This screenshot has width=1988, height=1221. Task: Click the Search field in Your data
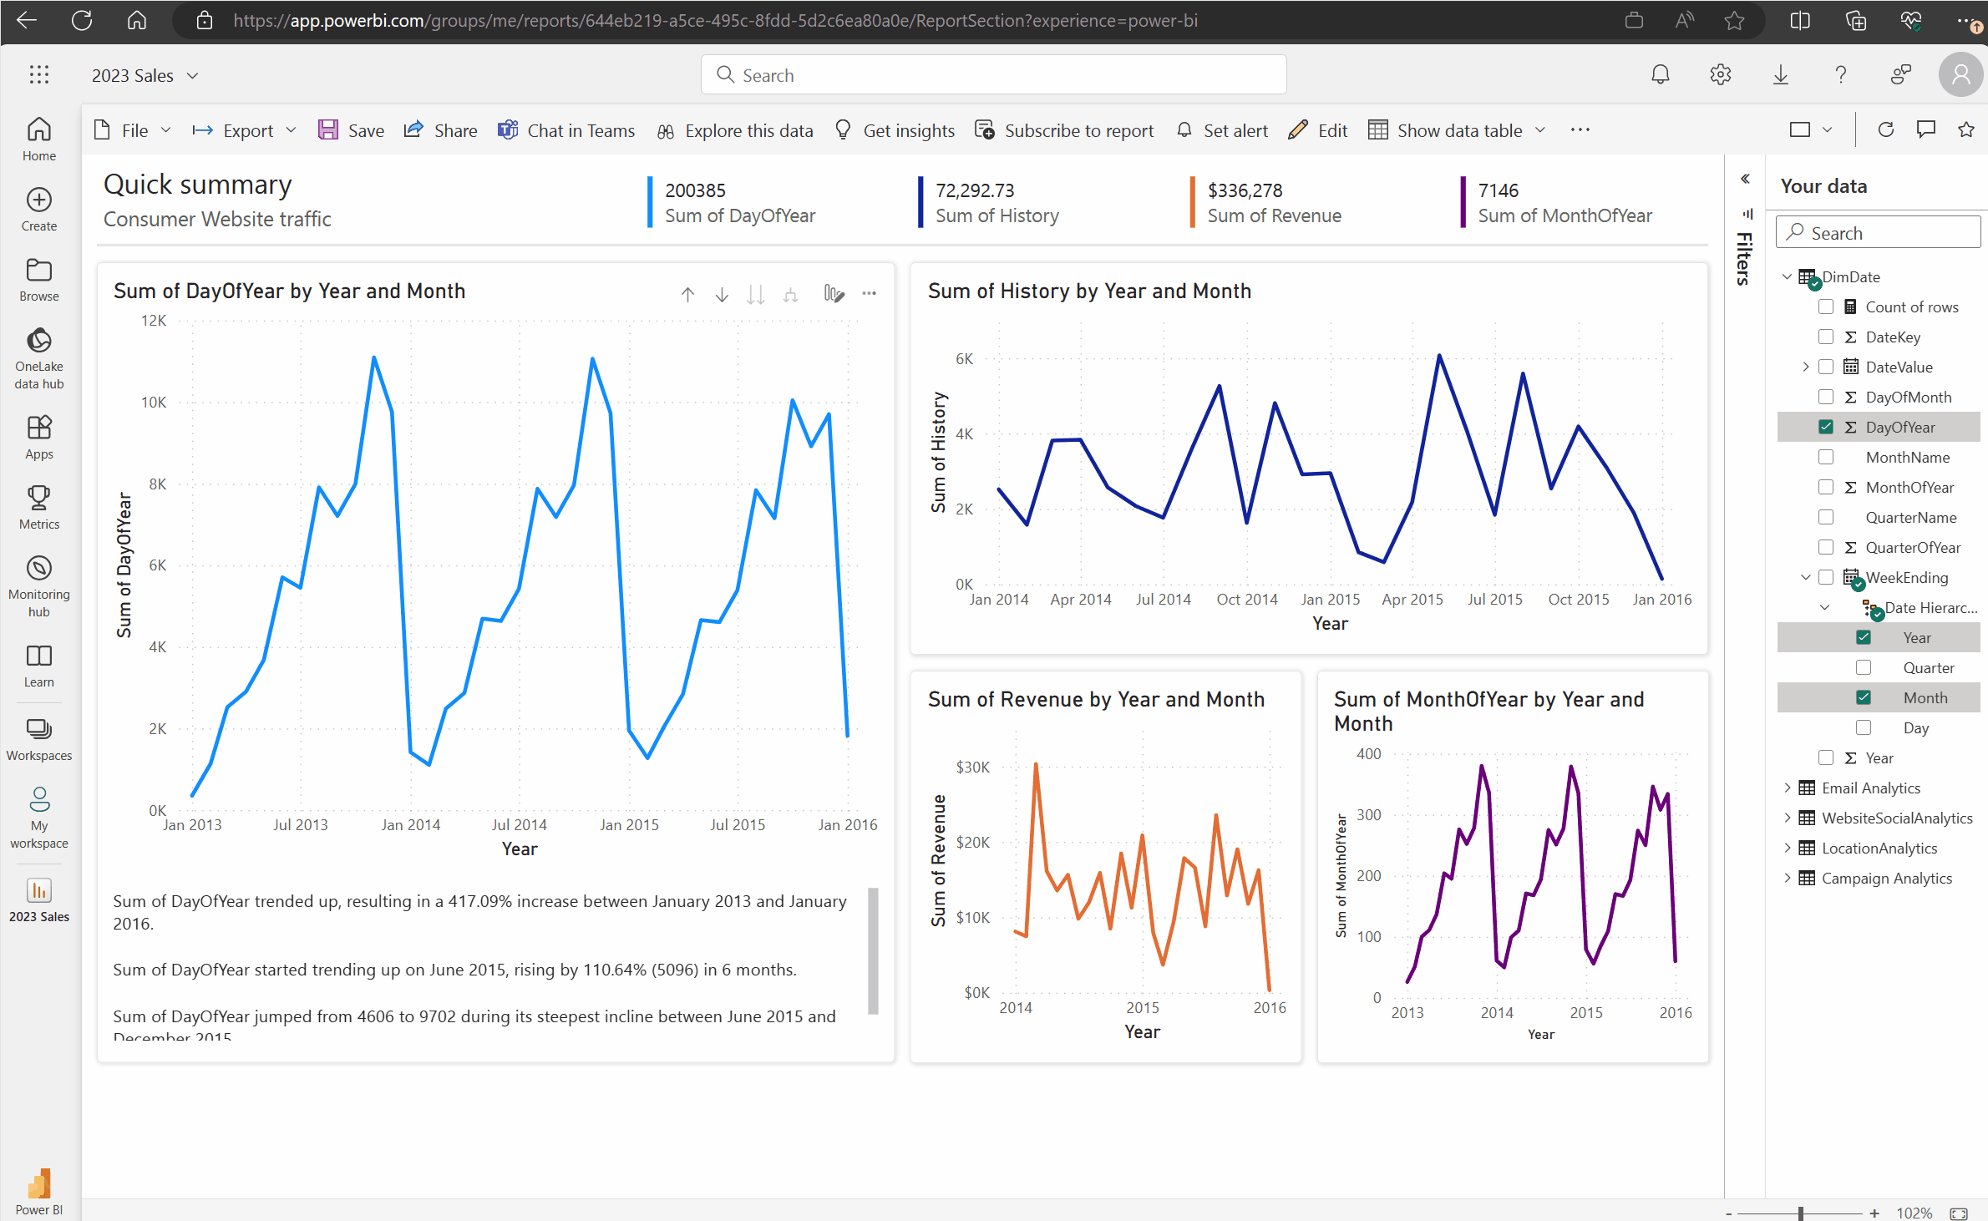click(x=1877, y=231)
